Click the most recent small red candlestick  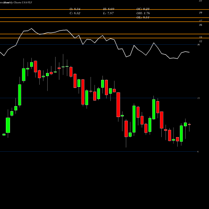click(x=189, y=125)
